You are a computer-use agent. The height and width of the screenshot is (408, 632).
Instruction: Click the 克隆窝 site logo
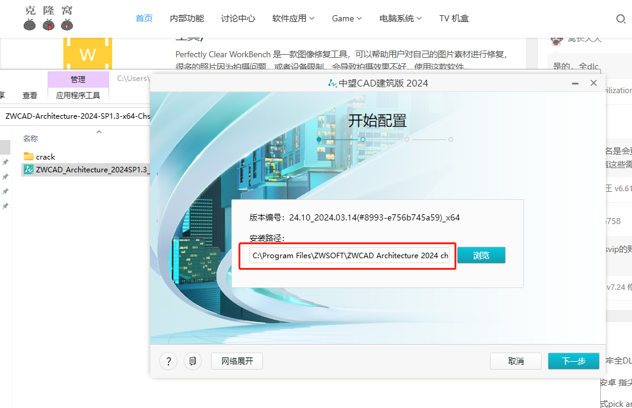click(48, 18)
